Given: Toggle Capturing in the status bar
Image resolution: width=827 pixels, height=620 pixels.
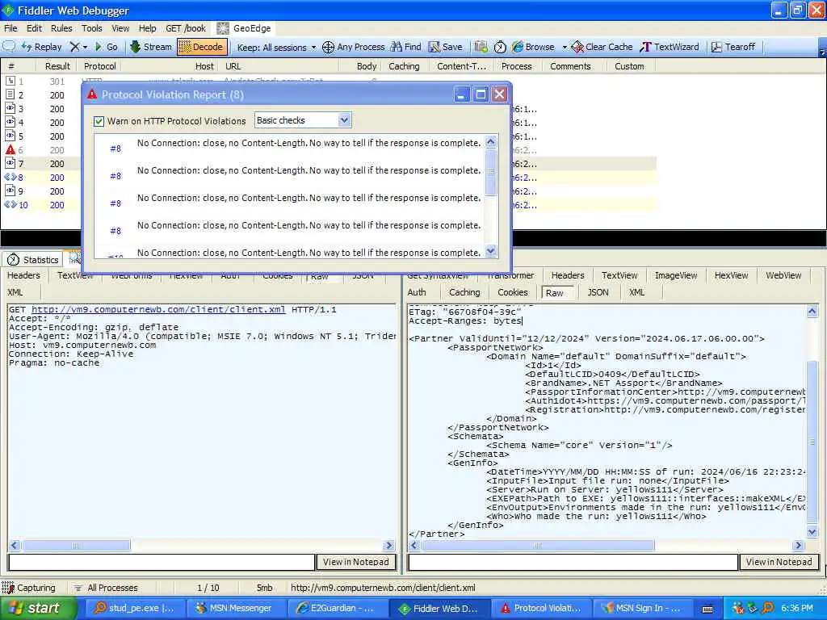Looking at the screenshot, I should 29,588.
